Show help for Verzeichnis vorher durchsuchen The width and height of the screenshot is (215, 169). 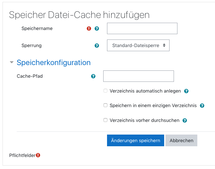185,120
